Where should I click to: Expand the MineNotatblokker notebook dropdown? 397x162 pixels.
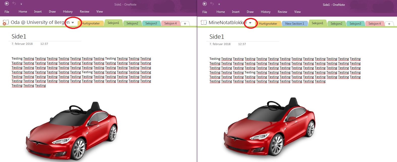[250, 23]
